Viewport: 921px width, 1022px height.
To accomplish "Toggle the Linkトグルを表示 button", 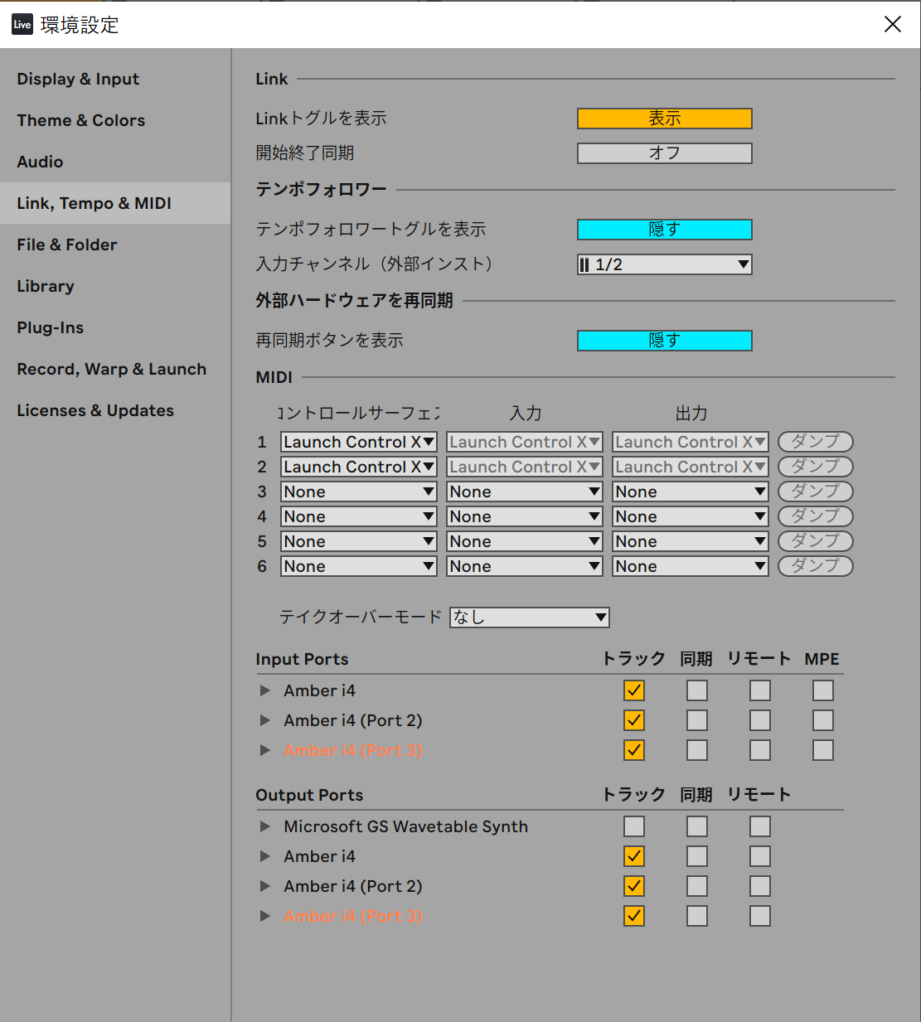I will (665, 119).
